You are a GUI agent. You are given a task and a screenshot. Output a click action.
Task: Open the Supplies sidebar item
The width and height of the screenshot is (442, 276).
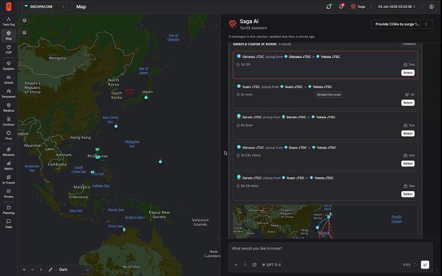point(8,66)
